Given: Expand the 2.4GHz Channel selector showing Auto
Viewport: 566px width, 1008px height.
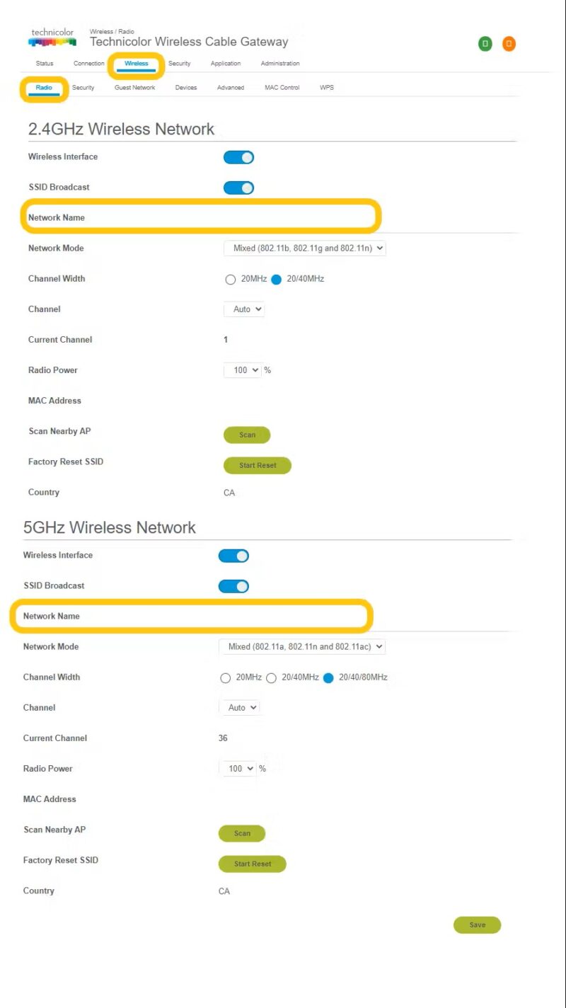Looking at the screenshot, I should [x=243, y=309].
